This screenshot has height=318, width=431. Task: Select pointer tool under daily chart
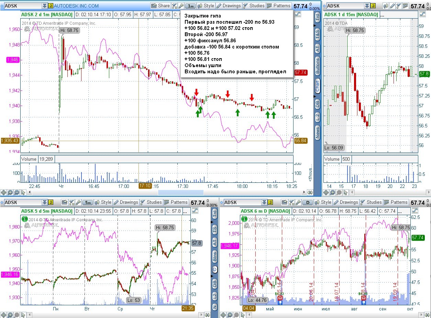point(243,315)
